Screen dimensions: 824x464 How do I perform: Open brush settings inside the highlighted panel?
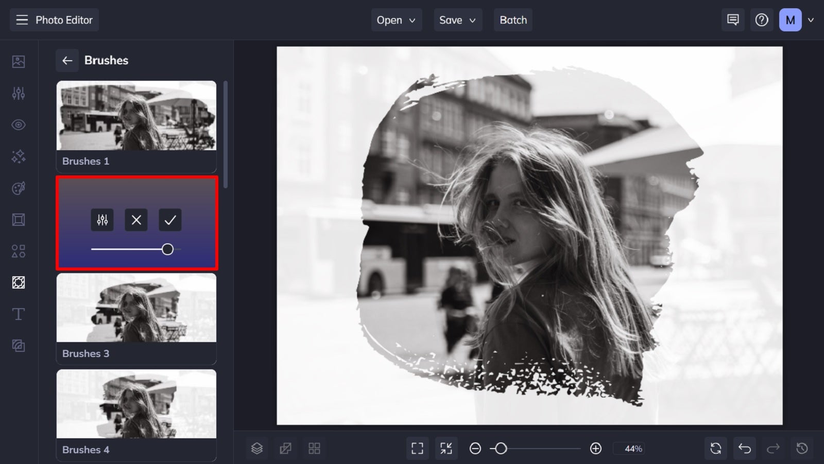[102, 220]
